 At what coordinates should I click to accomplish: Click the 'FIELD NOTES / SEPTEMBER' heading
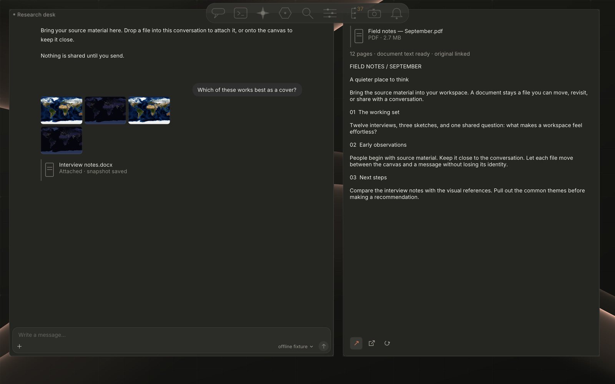386,66
